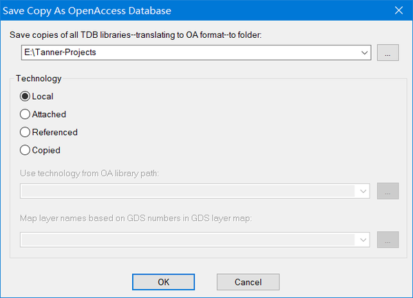Click the 'Use technology from OA library path' label
This screenshot has height=298, width=413.
(x=90, y=172)
